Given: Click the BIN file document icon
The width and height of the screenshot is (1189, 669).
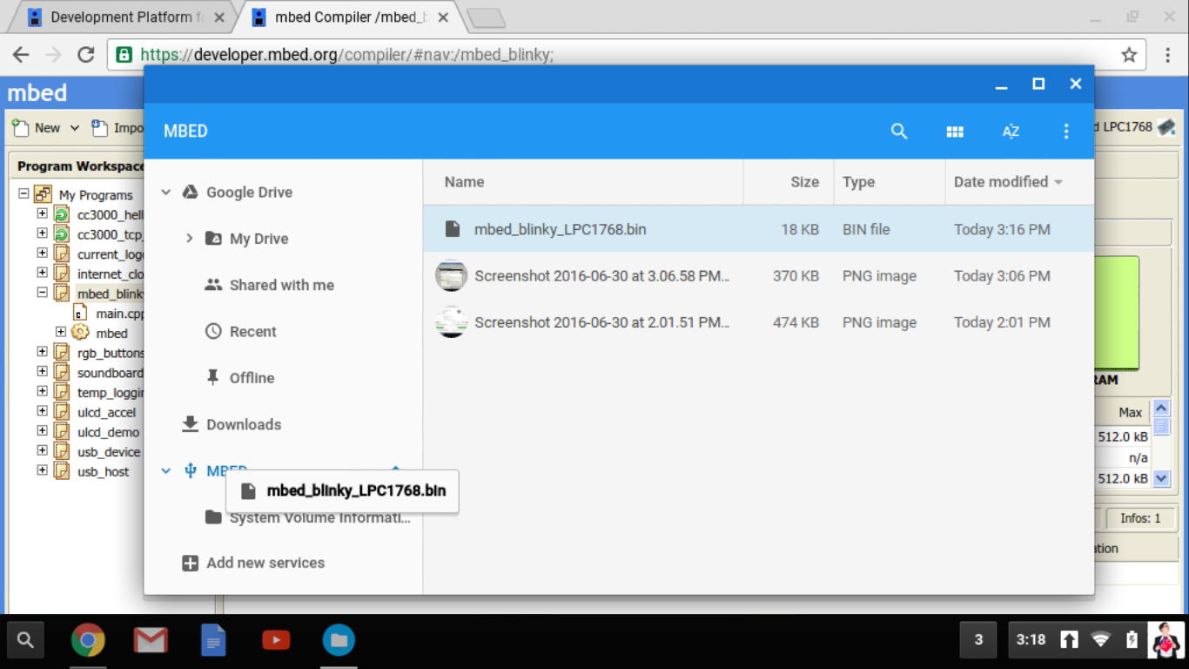Looking at the screenshot, I should click(x=452, y=230).
